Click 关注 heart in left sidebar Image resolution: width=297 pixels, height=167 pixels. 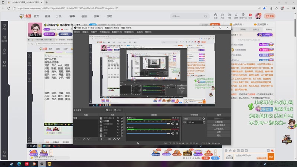coord(4,26)
